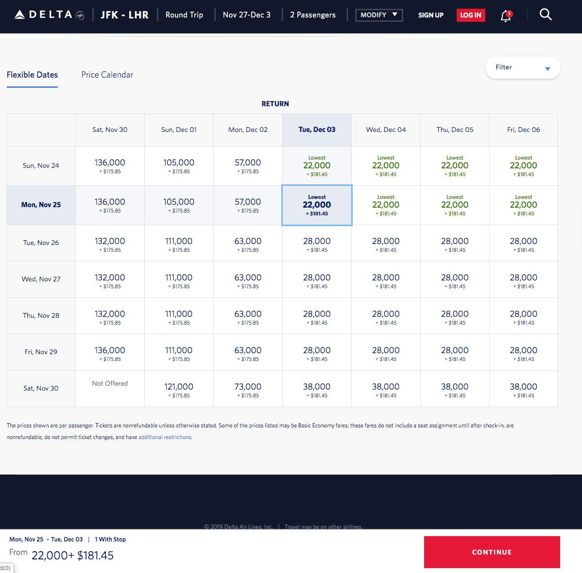Pick Wed Nov 27 to Tue Dec 03 28,000 fare

317,279
